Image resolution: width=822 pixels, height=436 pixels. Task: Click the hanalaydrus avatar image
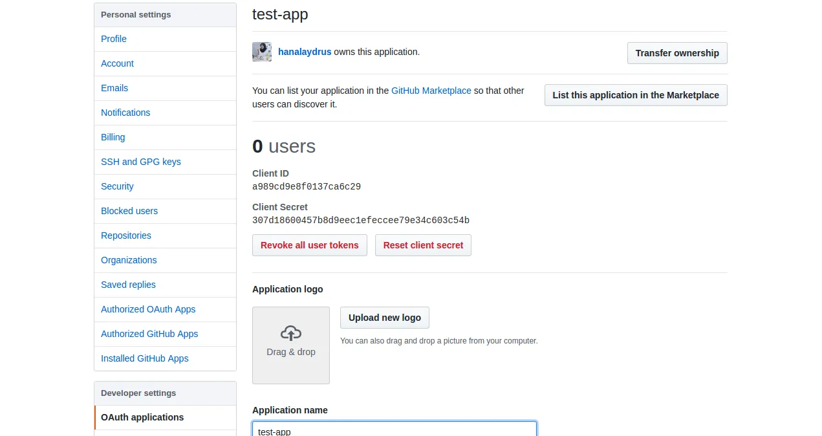click(x=262, y=52)
